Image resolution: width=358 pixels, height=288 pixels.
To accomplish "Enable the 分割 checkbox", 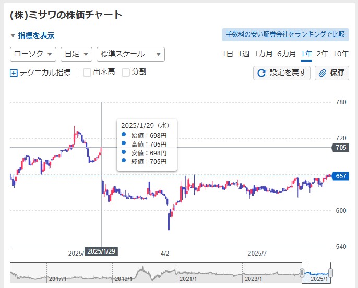I will 126,73.
